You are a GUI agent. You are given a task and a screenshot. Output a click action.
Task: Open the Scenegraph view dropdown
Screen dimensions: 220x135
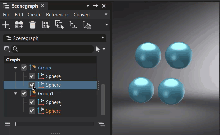pos(55,38)
